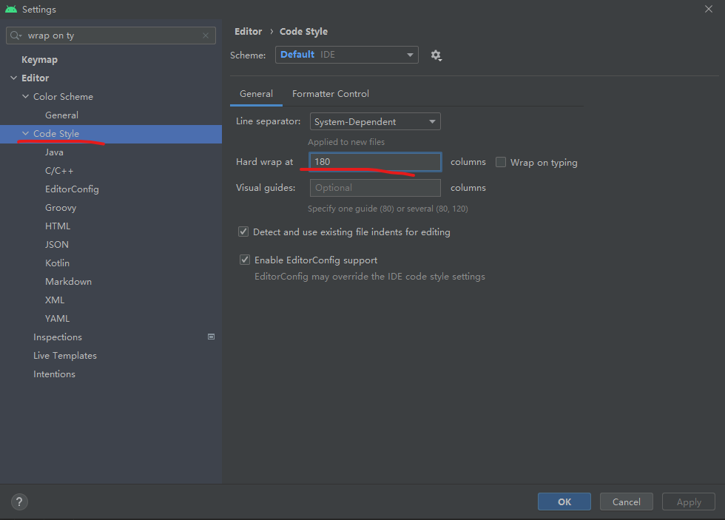
Task: Collapse the Code Style tree node
Action: 25,134
